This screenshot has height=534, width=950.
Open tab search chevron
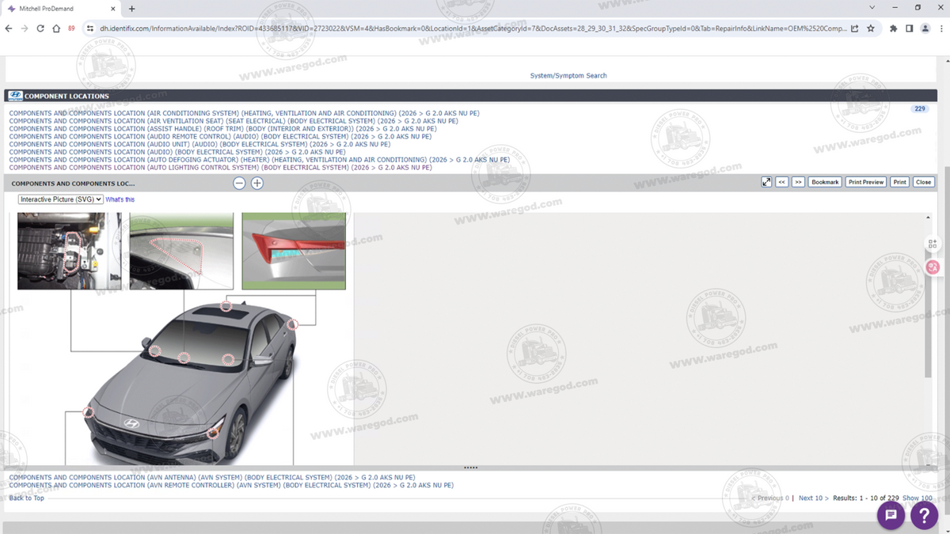pyautogui.click(x=872, y=7)
